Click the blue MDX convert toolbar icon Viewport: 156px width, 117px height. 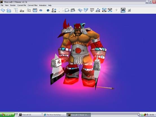point(86,10)
